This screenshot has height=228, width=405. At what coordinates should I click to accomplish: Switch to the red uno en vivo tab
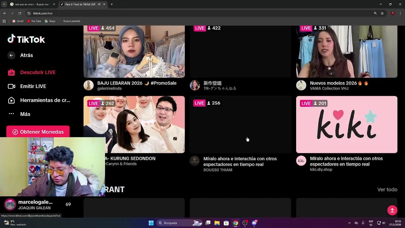[x=30, y=4]
